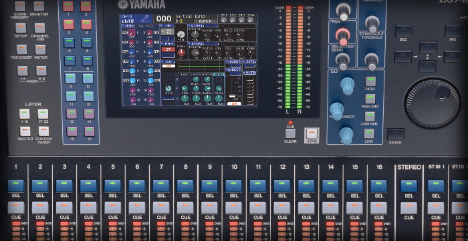Switch to the 17-32 layer
The height and width of the screenshot is (241, 468).
[x=43, y=113]
